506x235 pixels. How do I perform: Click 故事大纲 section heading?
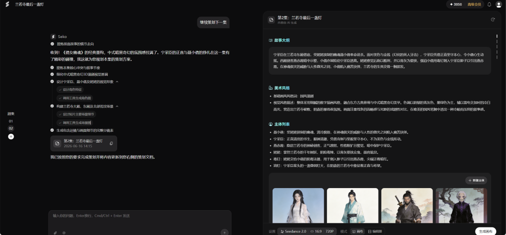coord(282,40)
